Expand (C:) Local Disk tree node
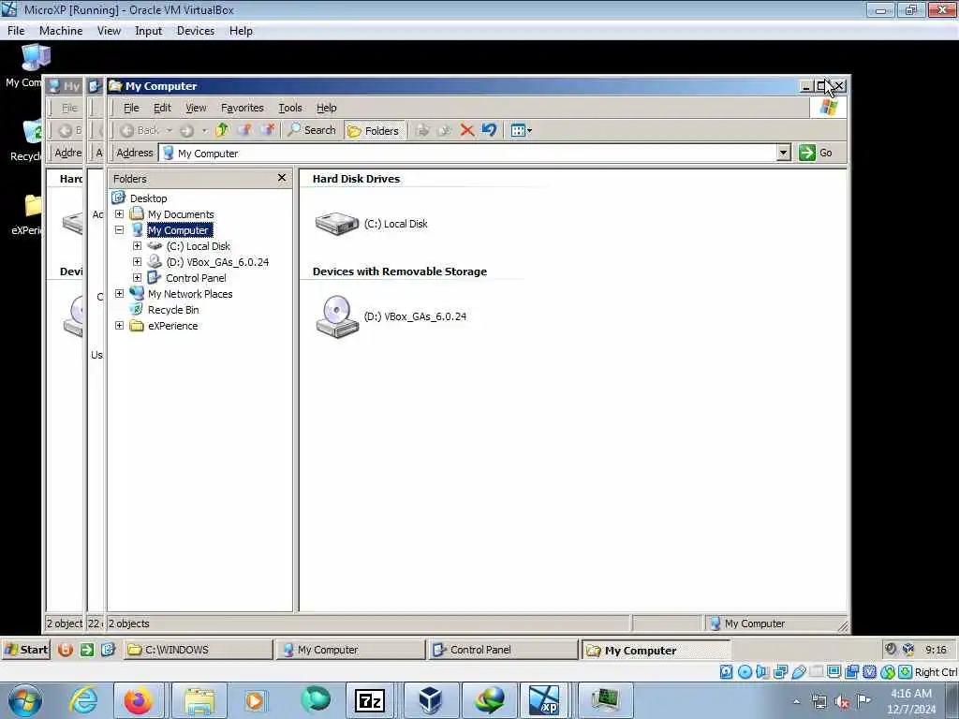The width and height of the screenshot is (959, 719). [137, 246]
